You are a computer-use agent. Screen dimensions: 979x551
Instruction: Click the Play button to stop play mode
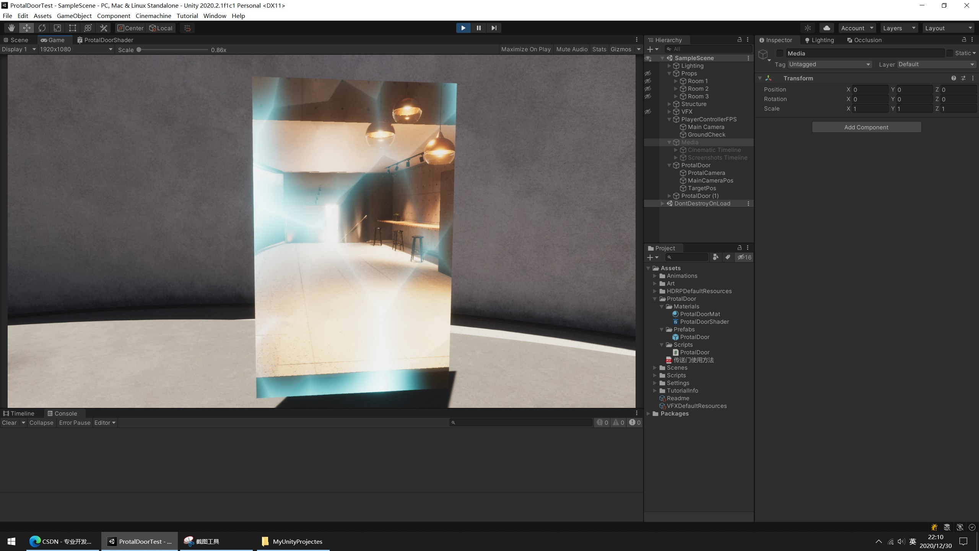(463, 28)
